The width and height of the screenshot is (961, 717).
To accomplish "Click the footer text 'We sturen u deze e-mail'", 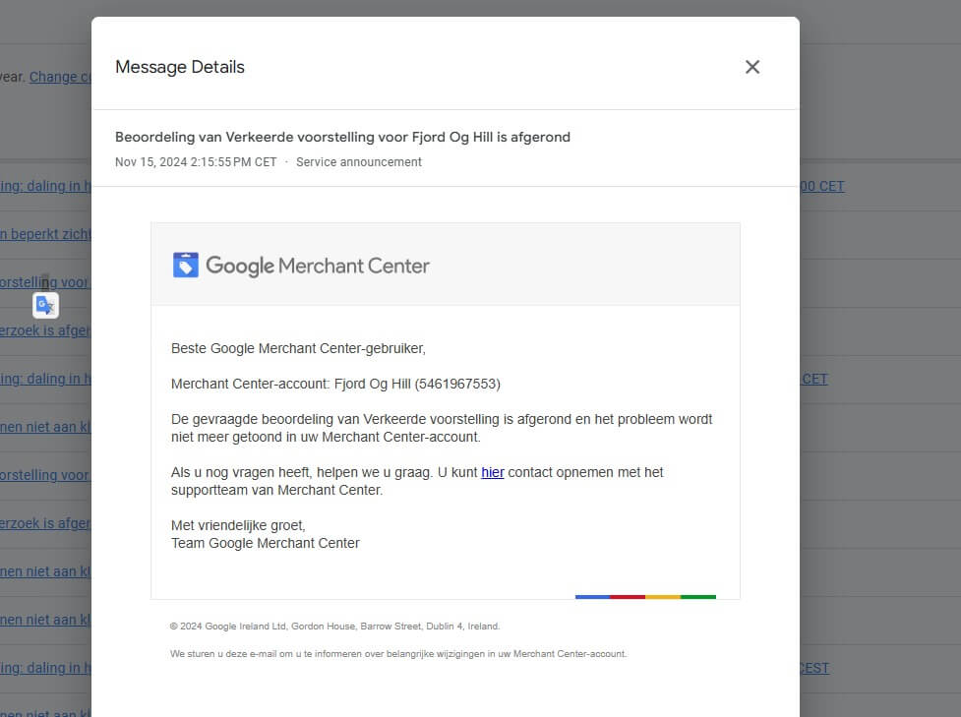I will click(398, 654).
